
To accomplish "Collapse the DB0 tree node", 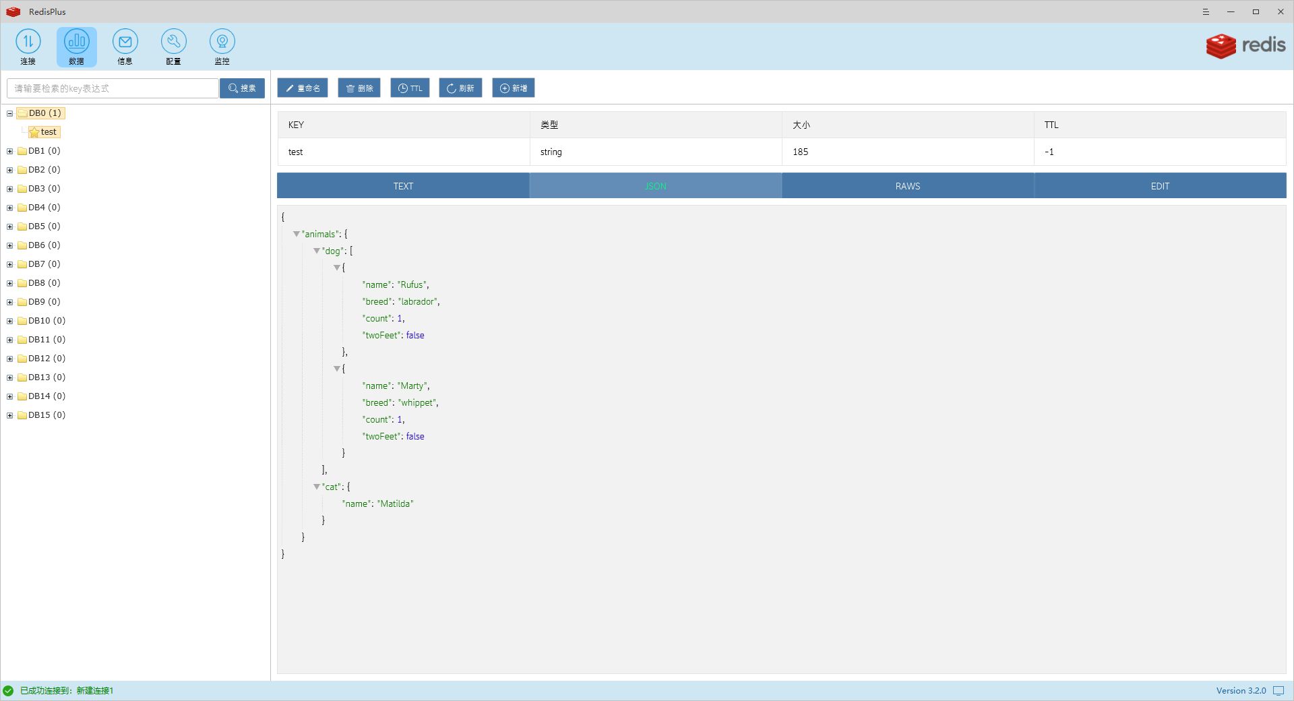I will [x=10, y=113].
